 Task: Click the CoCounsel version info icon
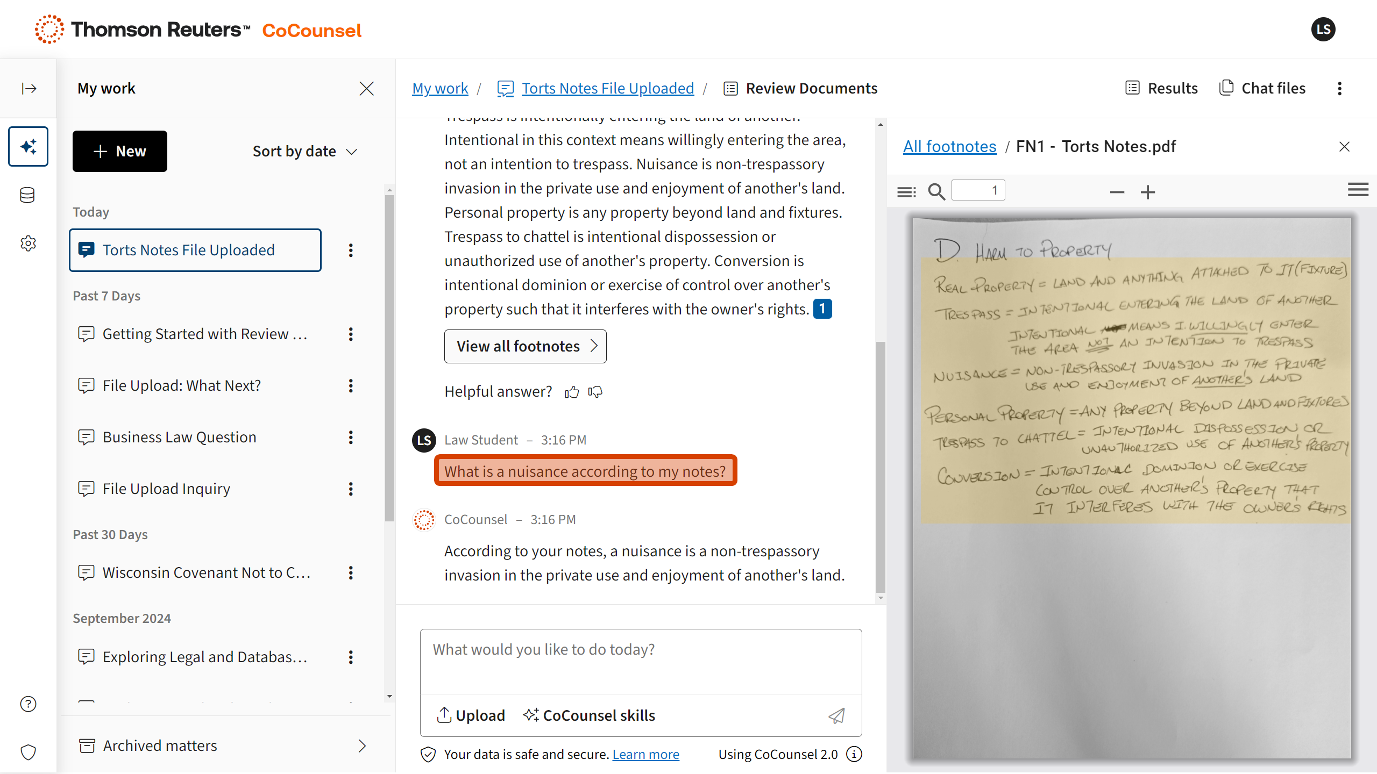854,754
